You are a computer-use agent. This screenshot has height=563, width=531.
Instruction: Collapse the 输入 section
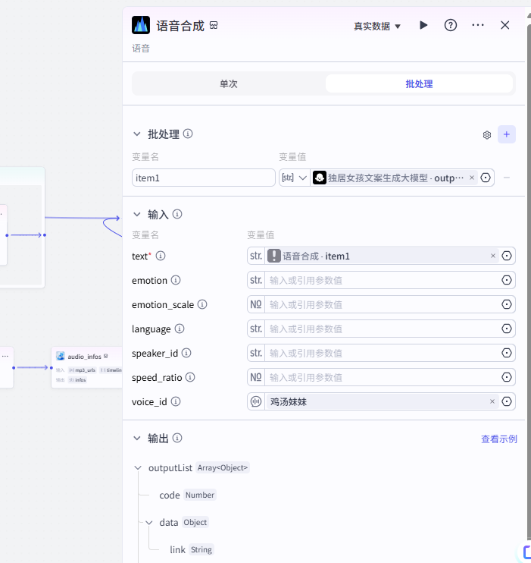pos(137,215)
